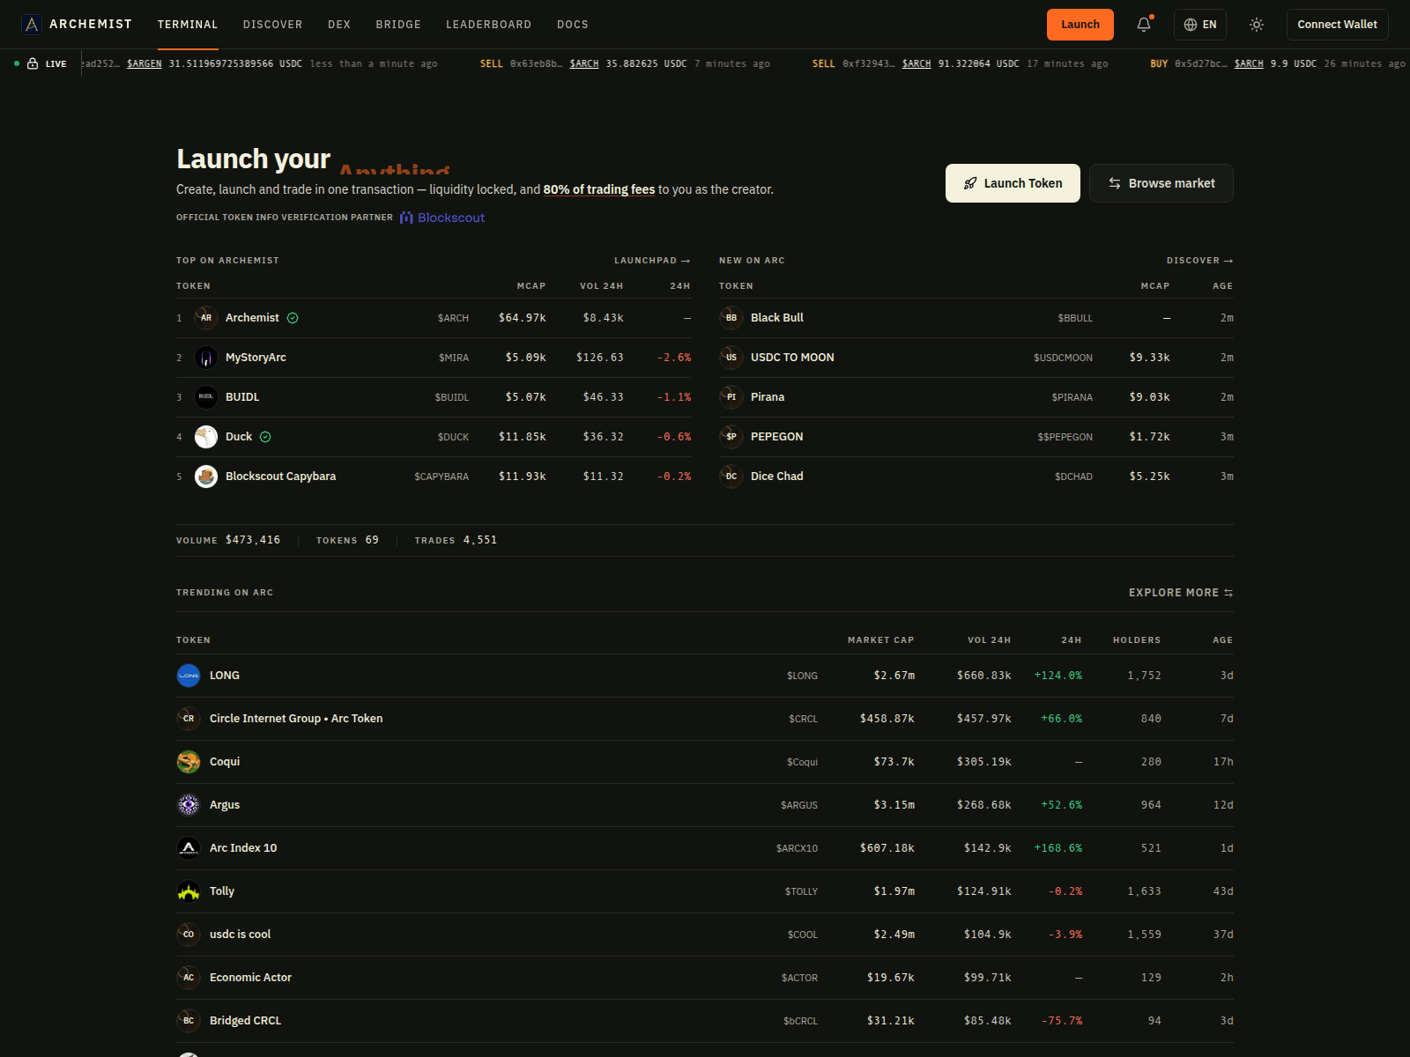Click the 80% of trading fees link

point(599,189)
